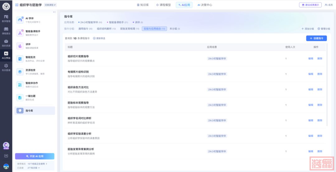The height and width of the screenshot is (172, 336).
Task: Open 课程建设 in the left sidebar
Action: click(x=6, y=30)
